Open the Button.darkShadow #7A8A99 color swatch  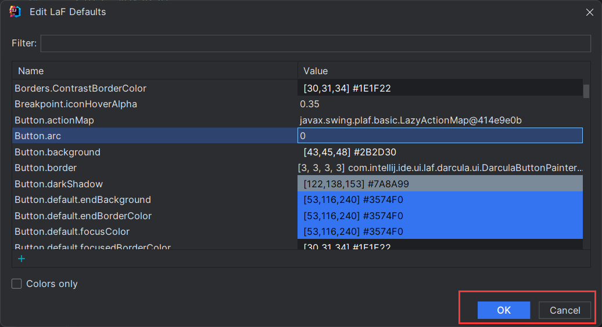coord(440,184)
